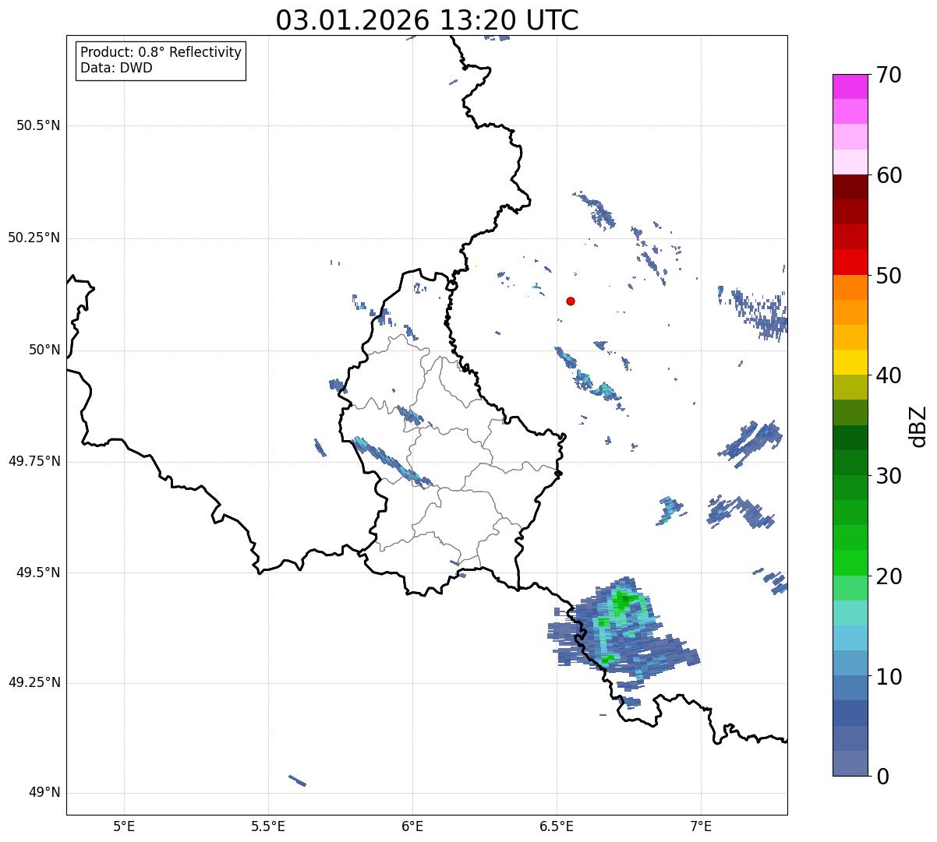Click the small echo near 49°N 5.6°E
This screenshot has height=842, width=937.
click(x=297, y=780)
